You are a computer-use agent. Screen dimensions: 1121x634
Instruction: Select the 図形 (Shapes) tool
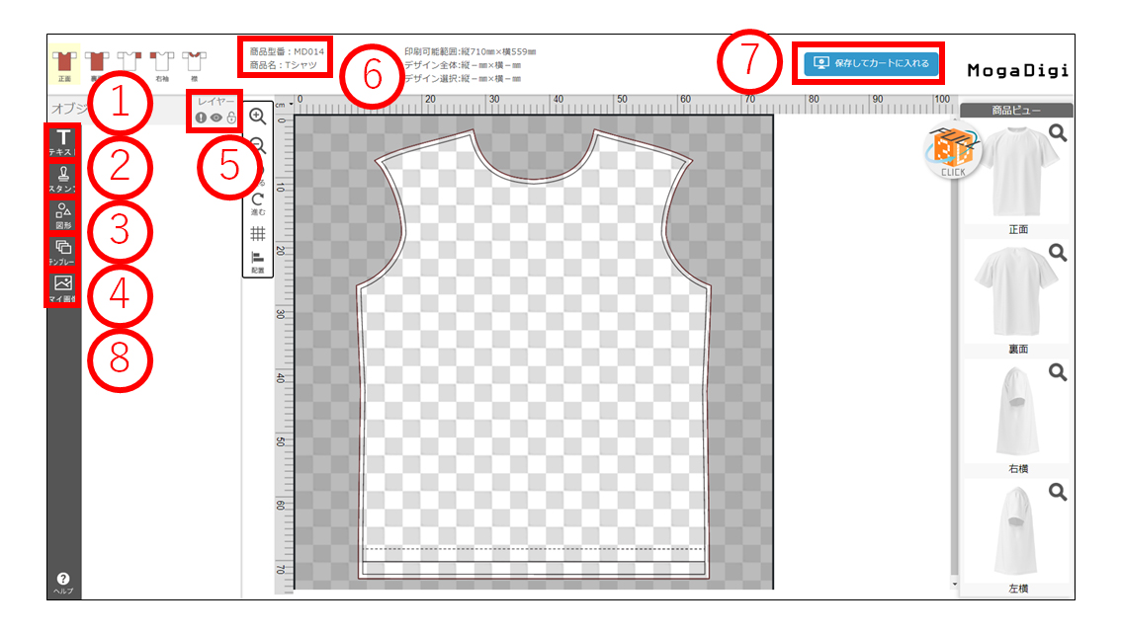[62, 214]
